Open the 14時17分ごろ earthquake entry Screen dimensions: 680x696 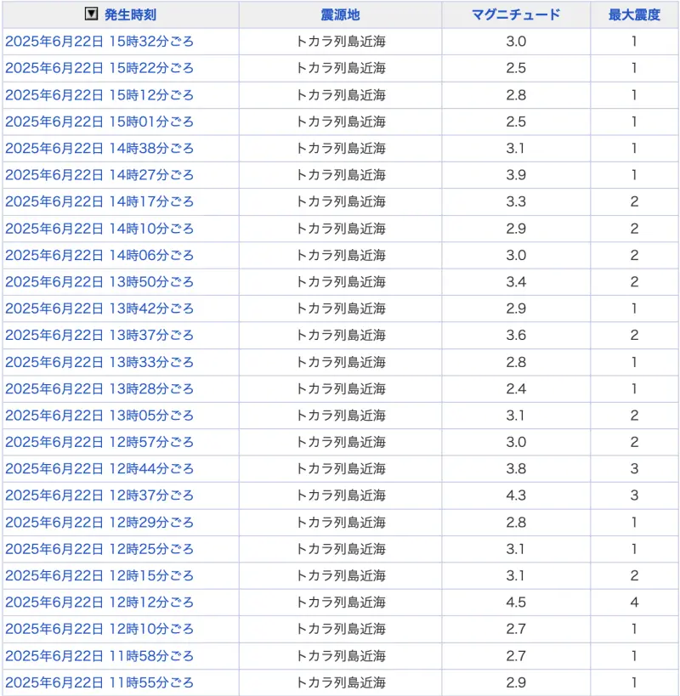pos(99,201)
